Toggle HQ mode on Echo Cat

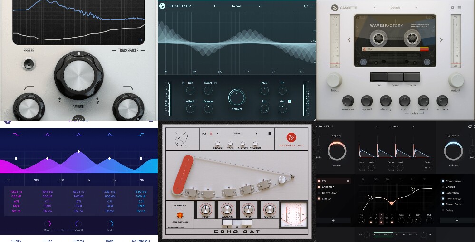pos(211,133)
